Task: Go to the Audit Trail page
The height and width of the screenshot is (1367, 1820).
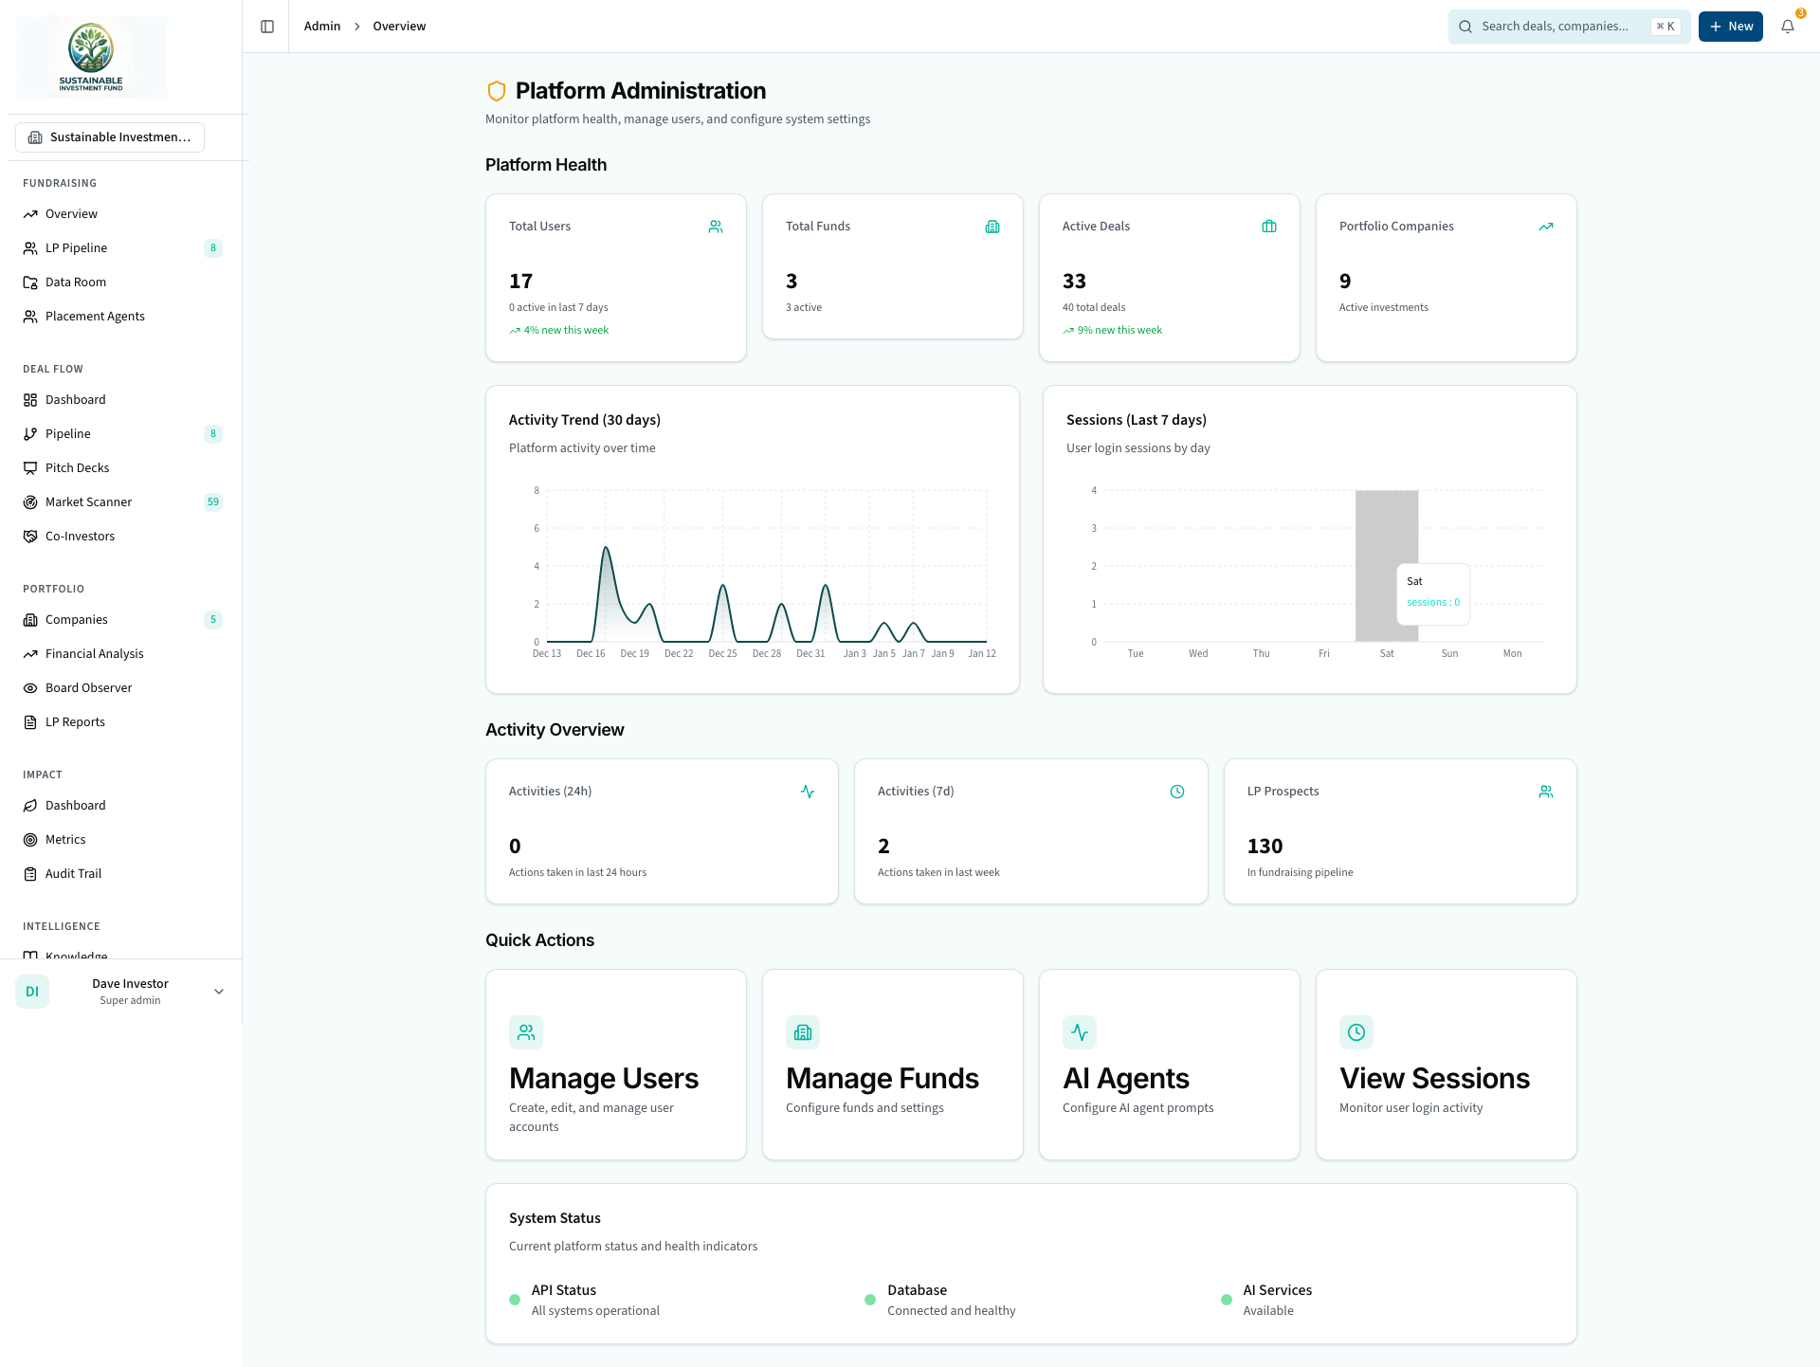Action: pos(73,874)
